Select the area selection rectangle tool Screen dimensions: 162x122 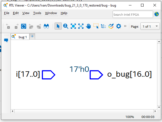tap(96, 26)
